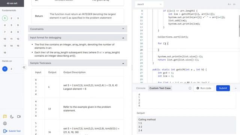This screenshot has width=240, height=135.
Task: Click the empty for loop on line 18
Action: pyautogui.click(x=163, y=43)
